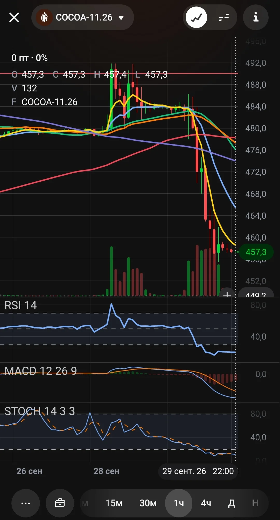Select the 30м timeframe tab
This screenshot has height=520, width=280.
click(148, 503)
